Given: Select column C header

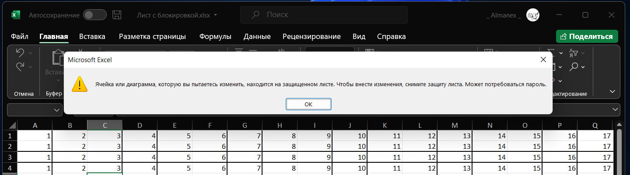Looking at the screenshot, I should click(x=105, y=126).
